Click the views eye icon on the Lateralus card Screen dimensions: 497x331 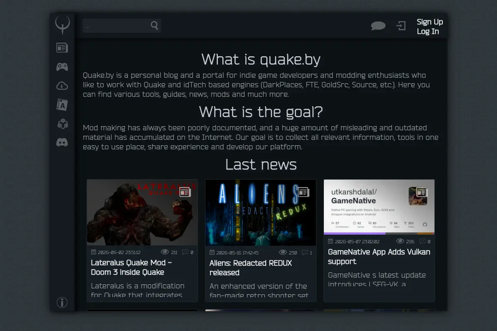pos(165,252)
